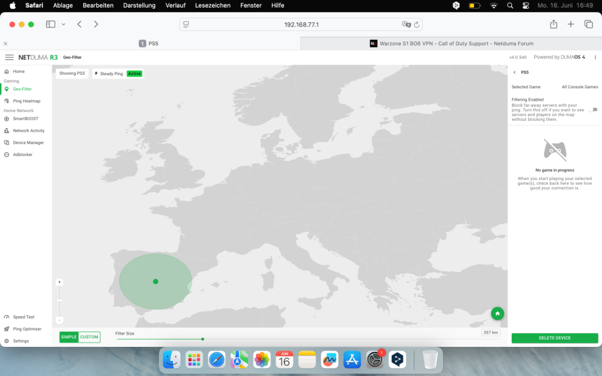This screenshot has height=376, width=602.
Task: Open the Darstellung menu
Action: click(138, 6)
